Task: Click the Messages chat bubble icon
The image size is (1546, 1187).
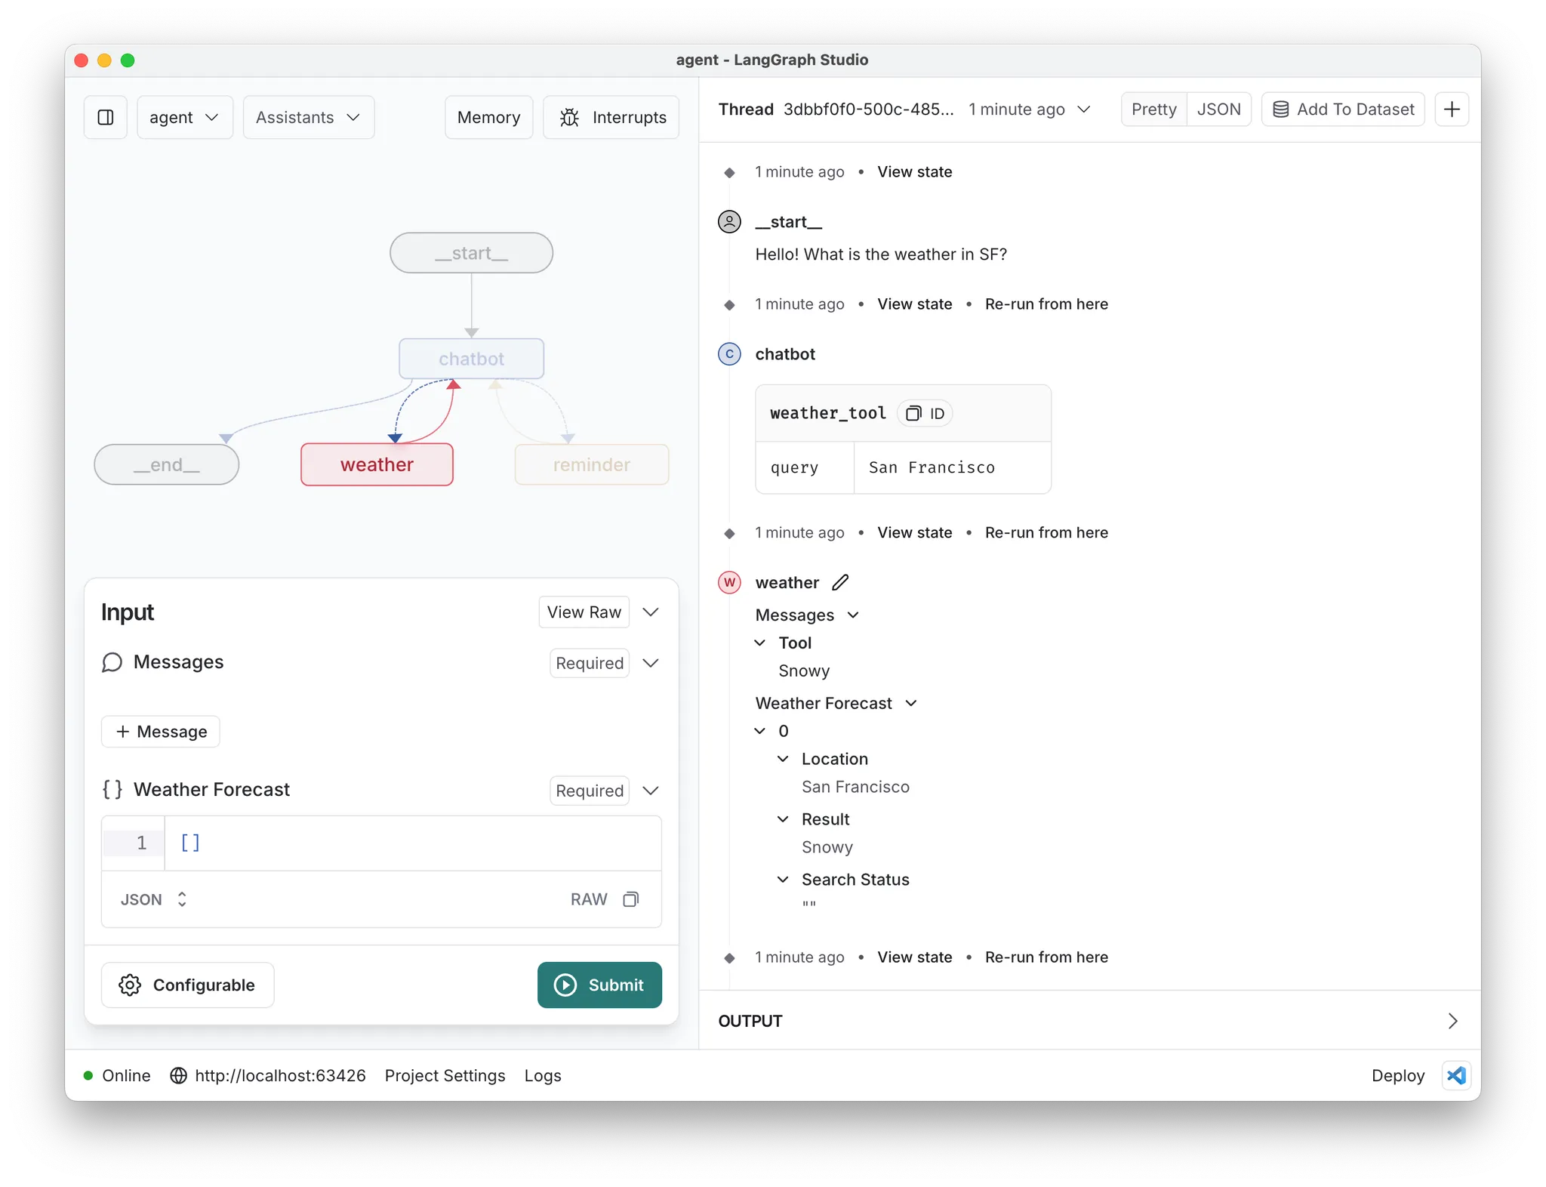Action: point(112,662)
